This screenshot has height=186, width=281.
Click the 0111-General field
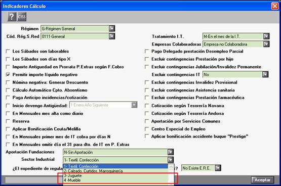click(75, 36)
